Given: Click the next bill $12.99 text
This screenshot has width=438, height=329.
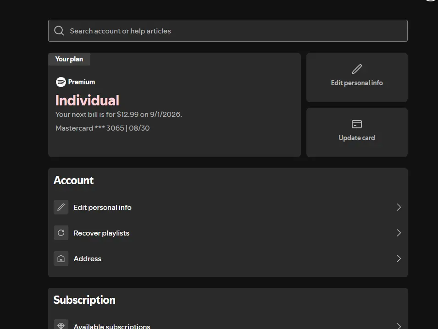Looking at the screenshot, I should click(118, 115).
